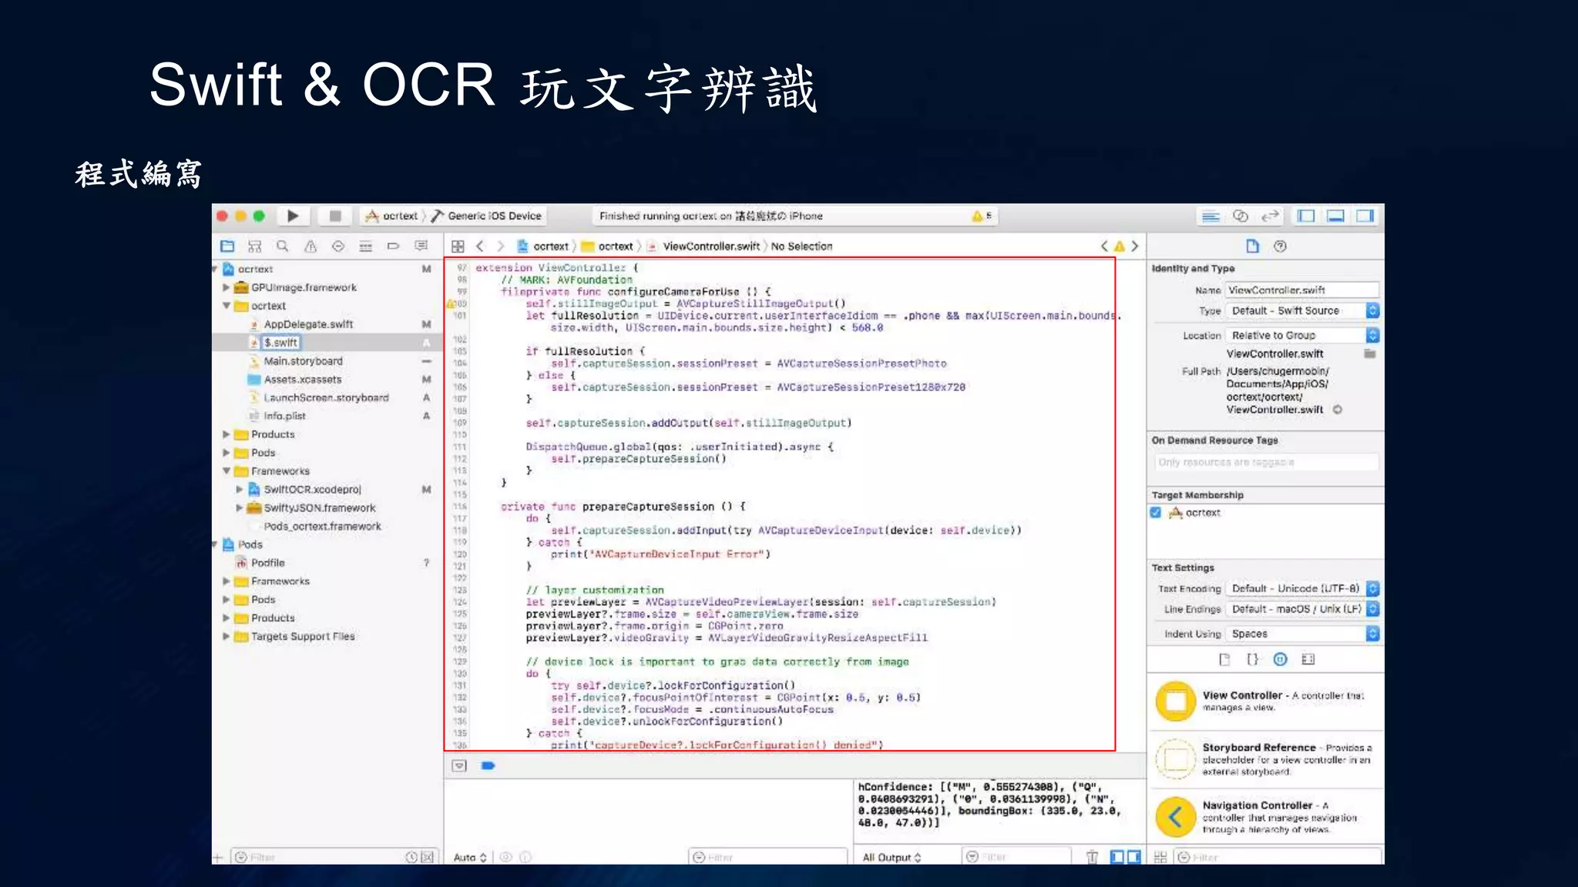1578x887 pixels.
Task: Expand the GPUImage.framework item
Action: point(226,287)
